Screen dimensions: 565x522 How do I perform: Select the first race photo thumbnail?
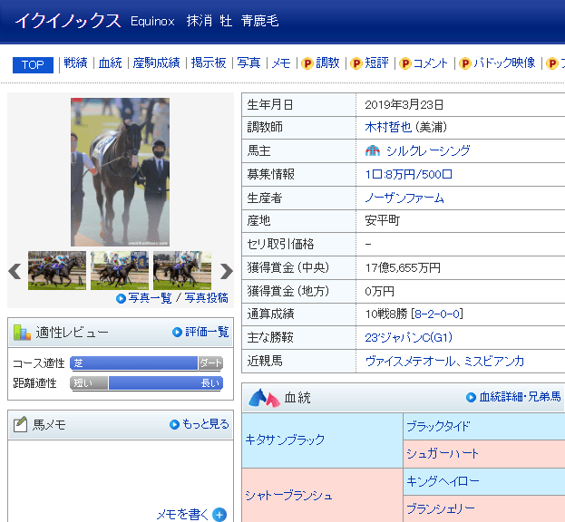point(57,270)
